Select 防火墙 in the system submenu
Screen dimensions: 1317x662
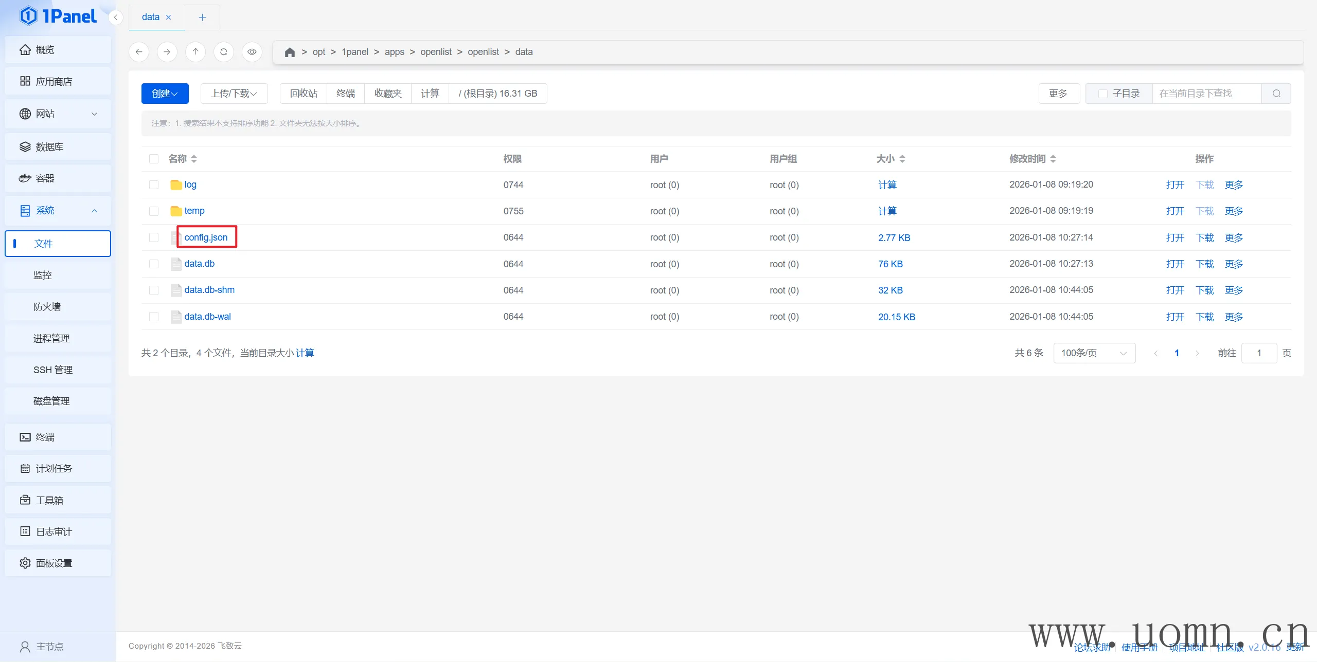[x=47, y=307]
